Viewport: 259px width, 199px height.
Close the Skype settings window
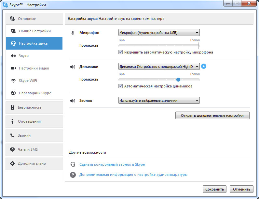coord(249,4)
